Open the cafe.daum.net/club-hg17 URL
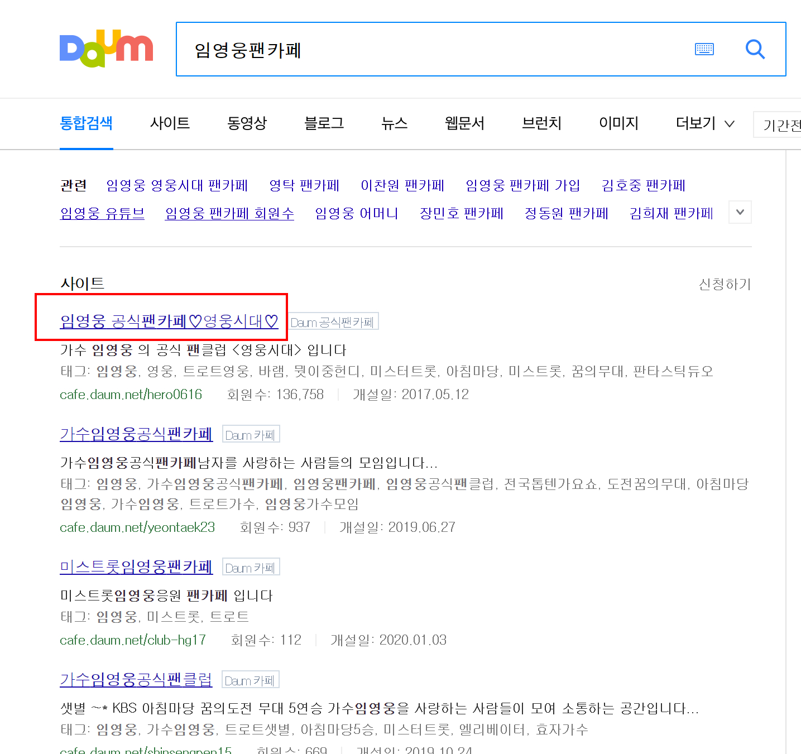The width and height of the screenshot is (801, 754). pos(133,640)
